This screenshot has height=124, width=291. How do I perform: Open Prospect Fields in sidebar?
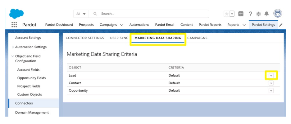coord(29,86)
